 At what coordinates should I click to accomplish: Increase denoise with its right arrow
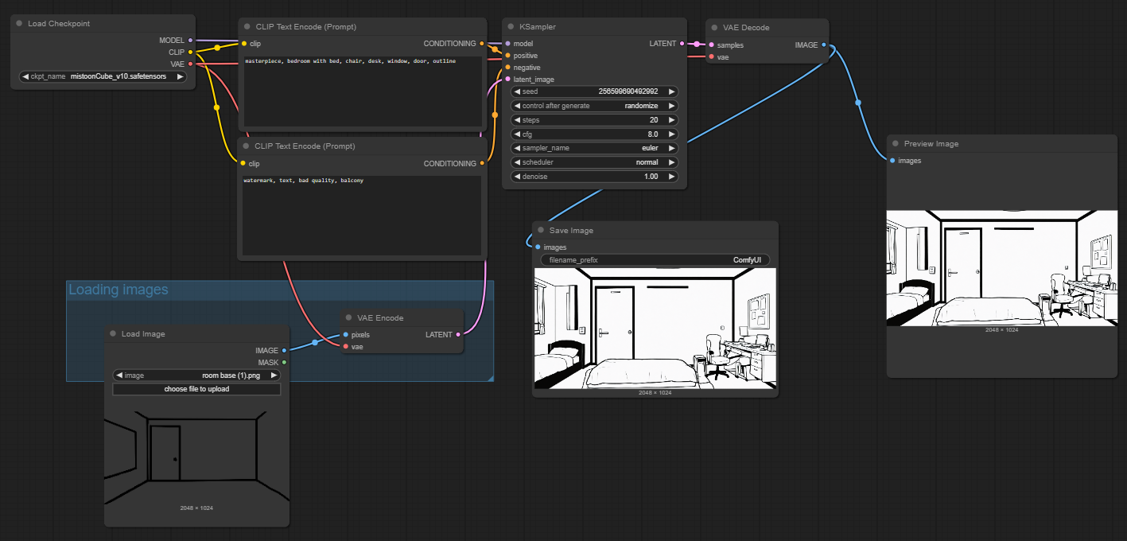point(672,177)
